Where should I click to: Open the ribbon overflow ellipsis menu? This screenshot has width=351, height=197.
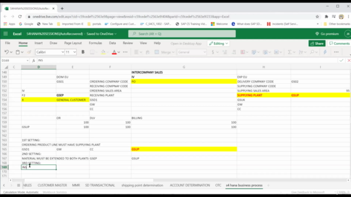click(336, 52)
